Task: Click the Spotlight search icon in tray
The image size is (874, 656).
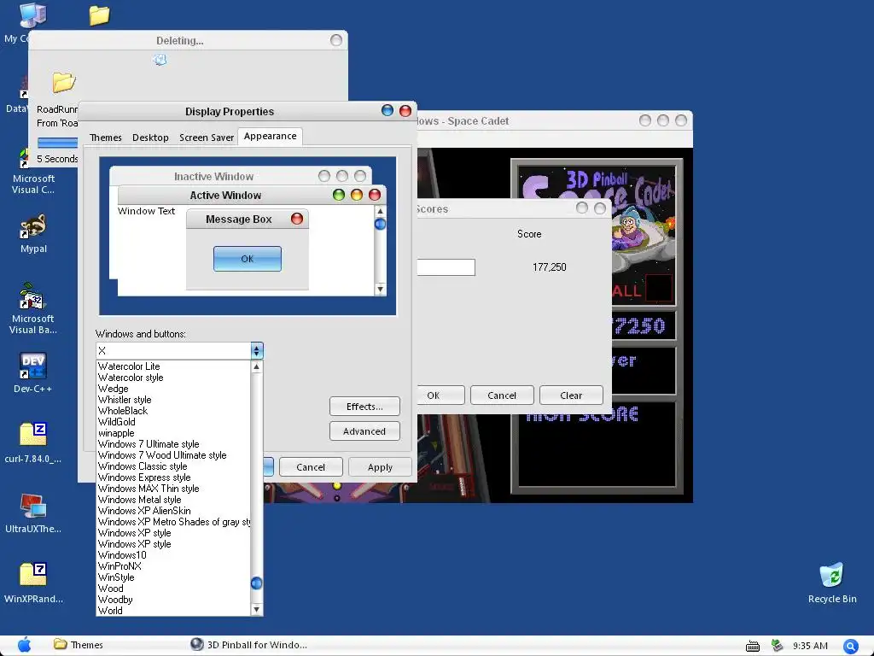Action: [x=851, y=646]
